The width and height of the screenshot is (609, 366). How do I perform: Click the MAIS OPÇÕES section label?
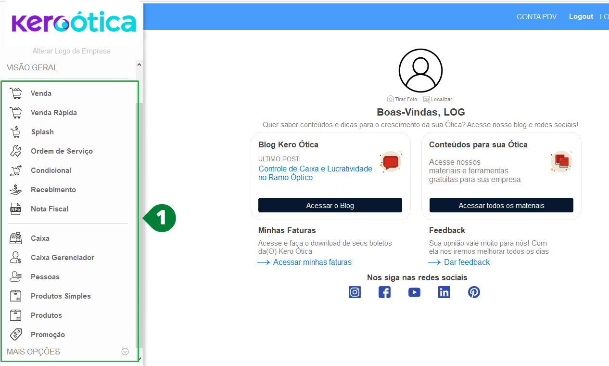click(x=33, y=352)
